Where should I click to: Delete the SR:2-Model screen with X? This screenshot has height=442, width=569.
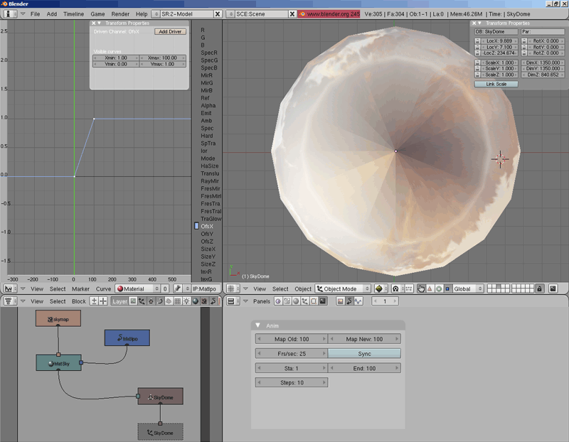point(218,14)
